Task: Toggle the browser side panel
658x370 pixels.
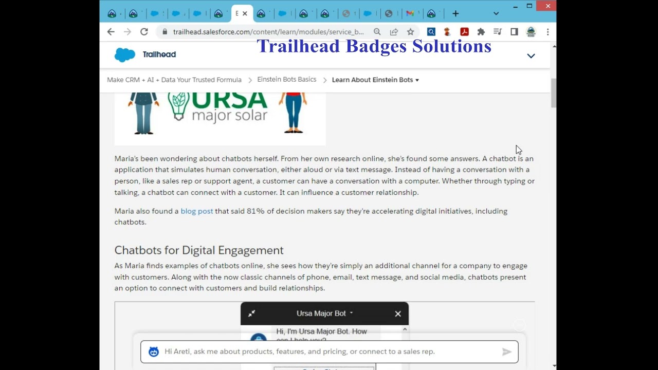Action: coord(514,32)
